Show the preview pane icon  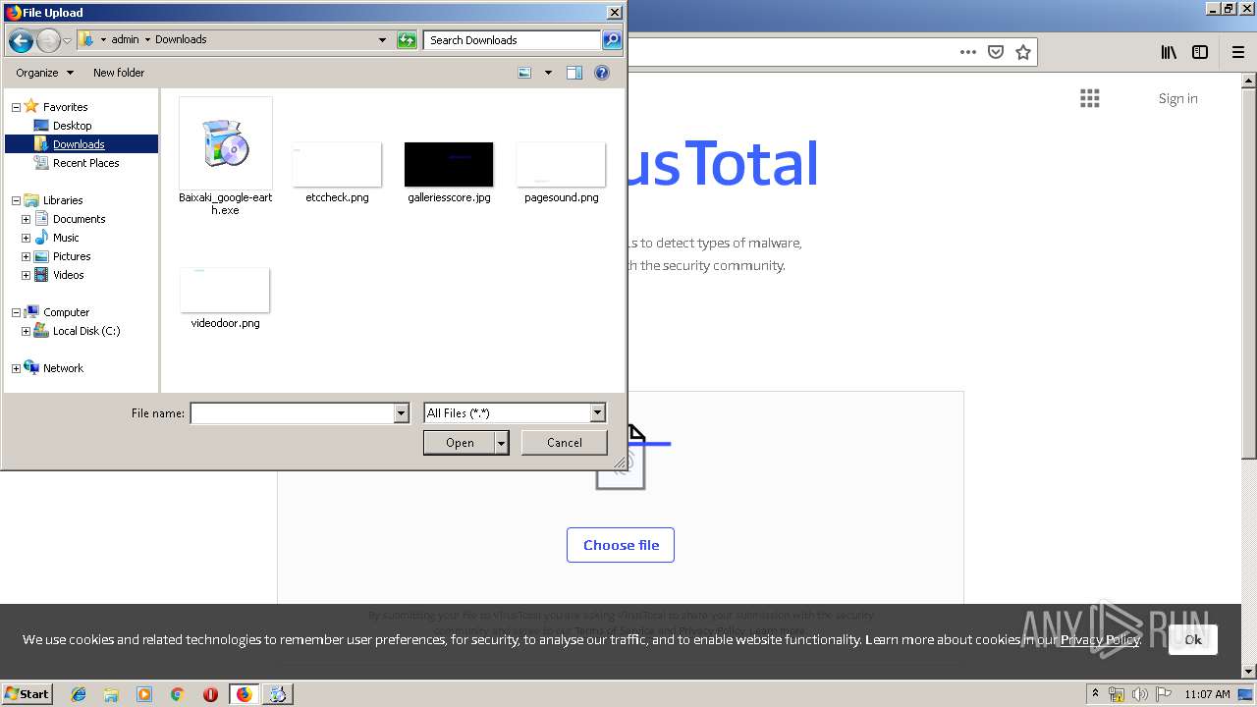click(x=574, y=73)
